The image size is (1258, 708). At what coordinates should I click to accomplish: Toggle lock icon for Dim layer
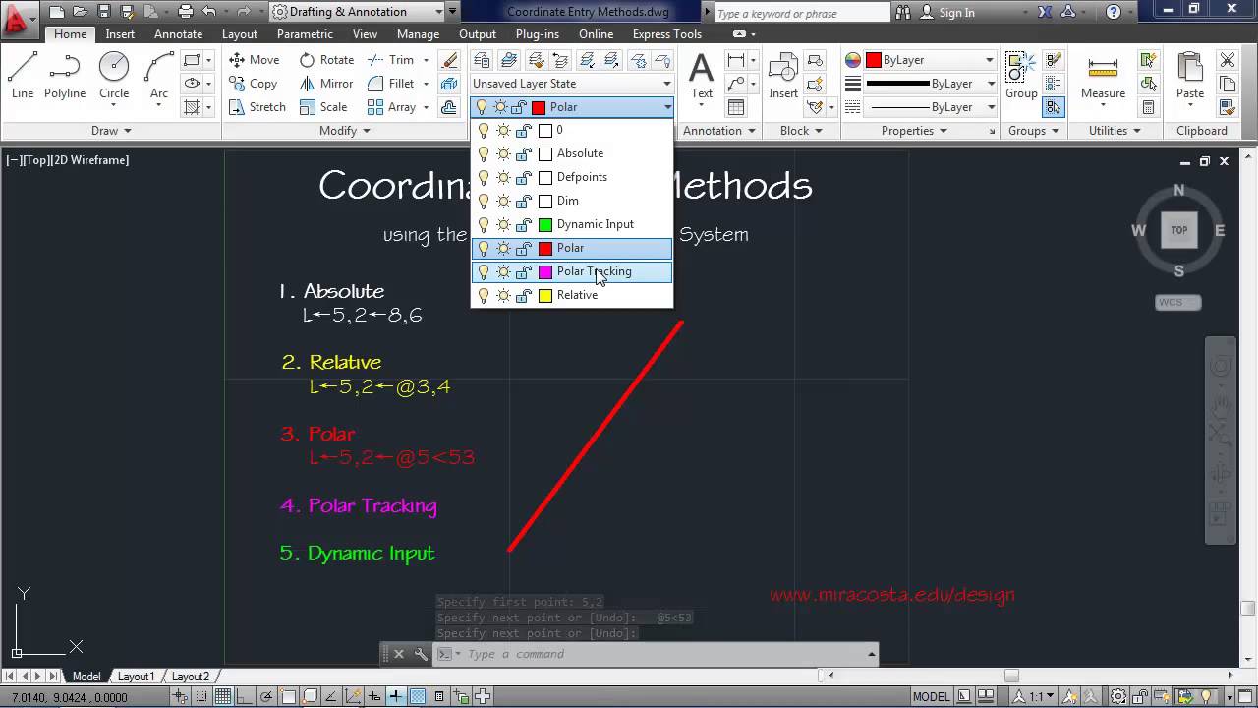[524, 201]
